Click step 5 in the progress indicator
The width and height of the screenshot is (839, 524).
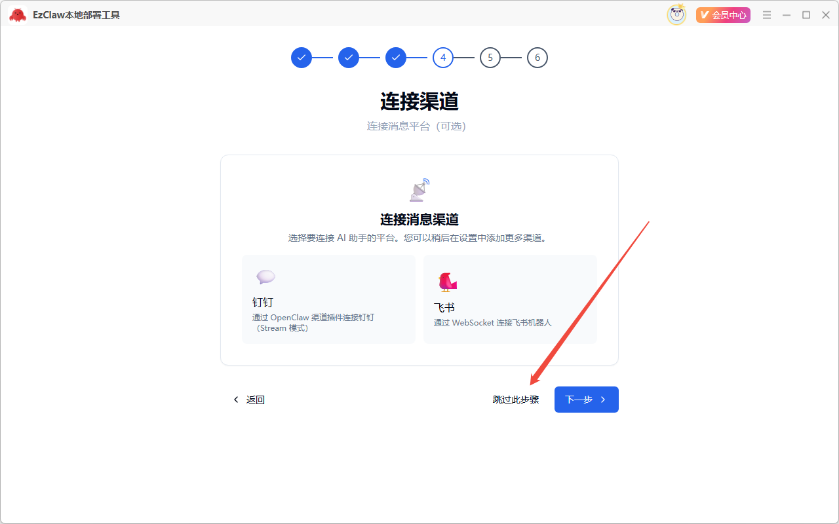(x=490, y=58)
